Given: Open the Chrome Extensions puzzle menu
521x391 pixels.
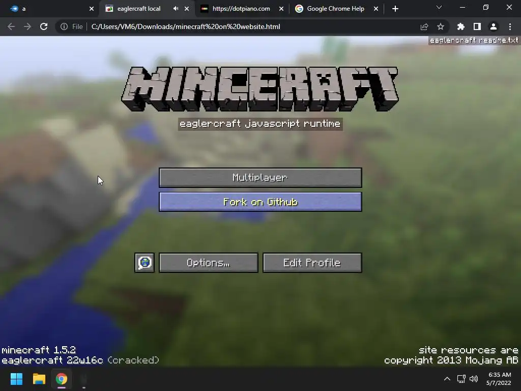Looking at the screenshot, I should pos(461,26).
